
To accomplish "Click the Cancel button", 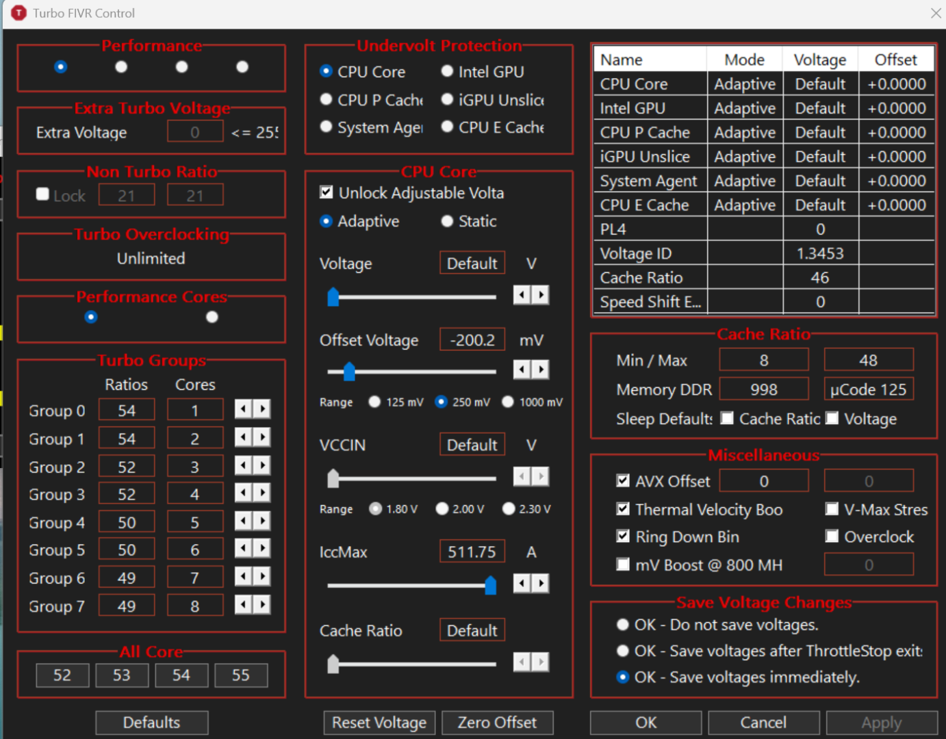I will pyautogui.click(x=764, y=723).
